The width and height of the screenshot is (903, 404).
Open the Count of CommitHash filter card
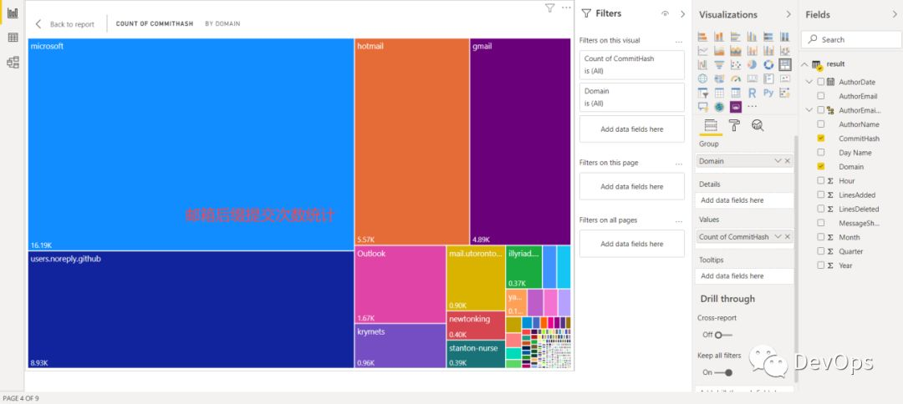click(632, 65)
